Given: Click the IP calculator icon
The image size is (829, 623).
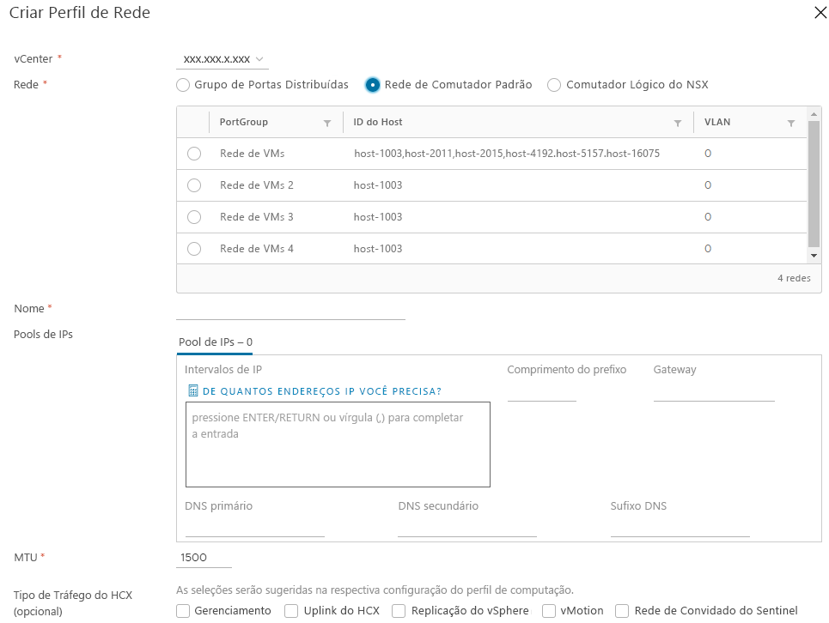Looking at the screenshot, I should click(193, 390).
